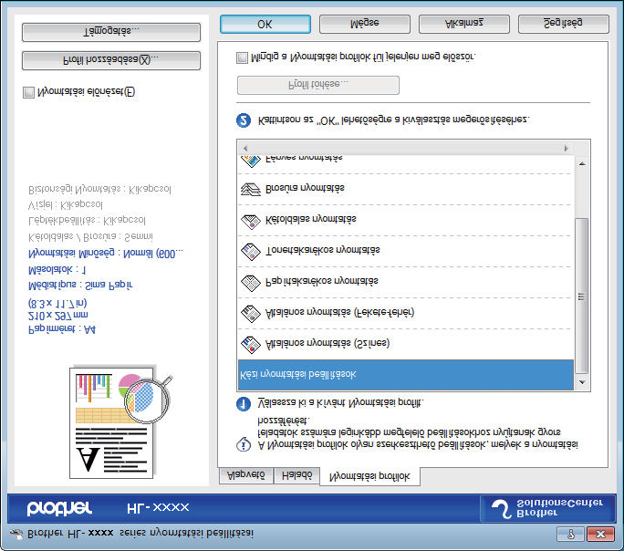Click the 'Nyomtatási Minőség : Normál' summary line

[106, 254]
